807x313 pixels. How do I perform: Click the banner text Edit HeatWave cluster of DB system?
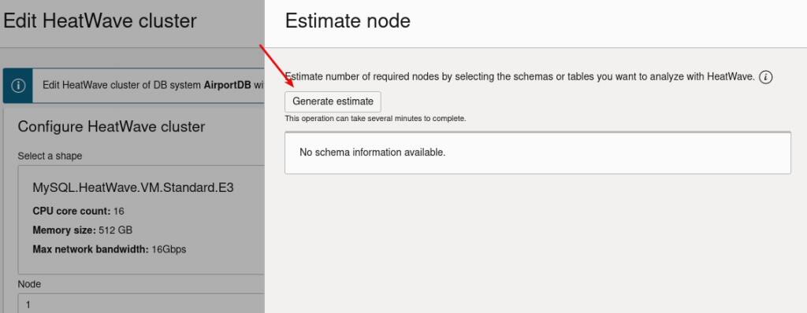pyautogui.click(x=122, y=85)
